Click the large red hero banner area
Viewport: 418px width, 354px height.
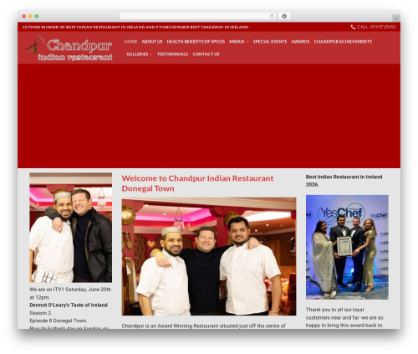point(209,115)
